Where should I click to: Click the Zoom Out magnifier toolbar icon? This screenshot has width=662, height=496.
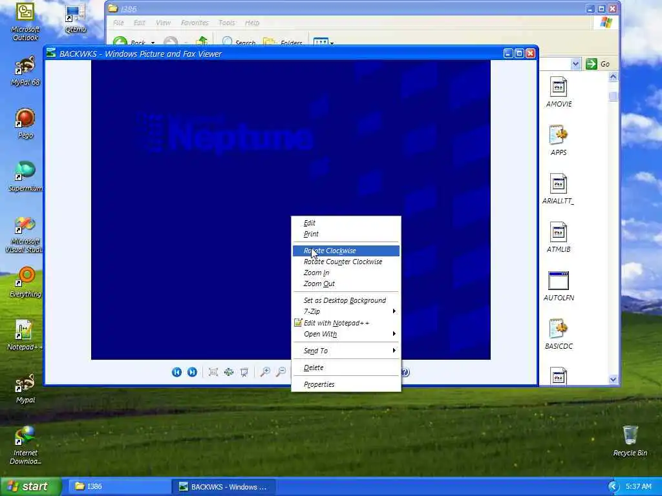281,372
